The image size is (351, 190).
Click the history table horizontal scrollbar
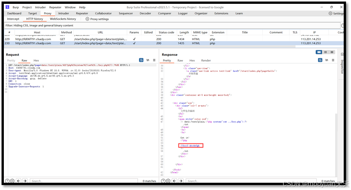(x=150, y=47)
